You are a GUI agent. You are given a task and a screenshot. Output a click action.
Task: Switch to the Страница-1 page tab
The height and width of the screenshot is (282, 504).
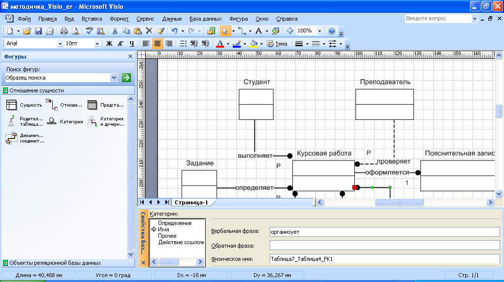pos(191,202)
